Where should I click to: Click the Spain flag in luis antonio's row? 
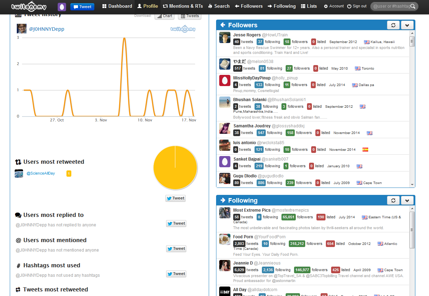point(365,150)
